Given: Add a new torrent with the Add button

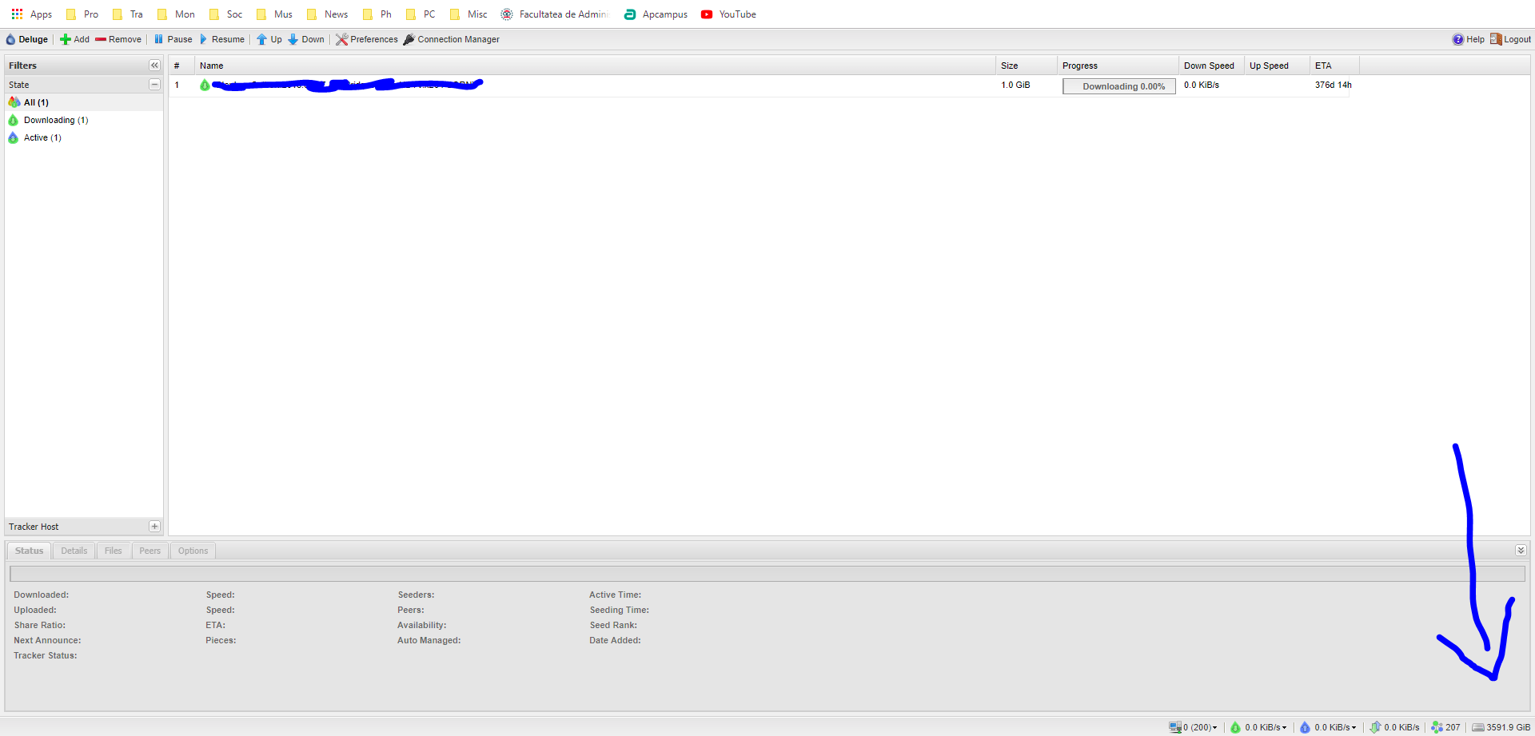Looking at the screenshot, I should tap(75, 39).
